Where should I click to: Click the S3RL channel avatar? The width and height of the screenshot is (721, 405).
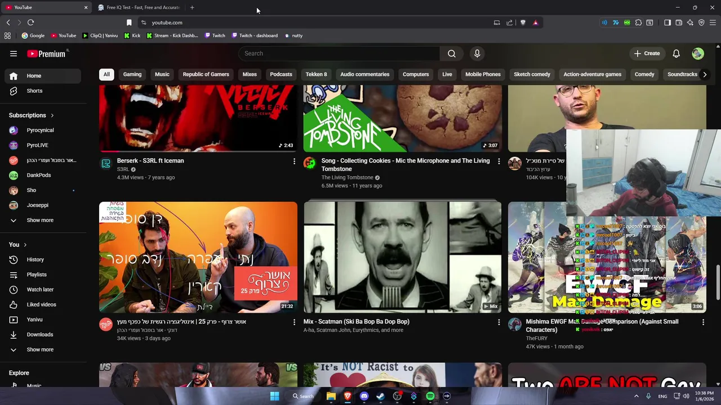pos(106,164)
